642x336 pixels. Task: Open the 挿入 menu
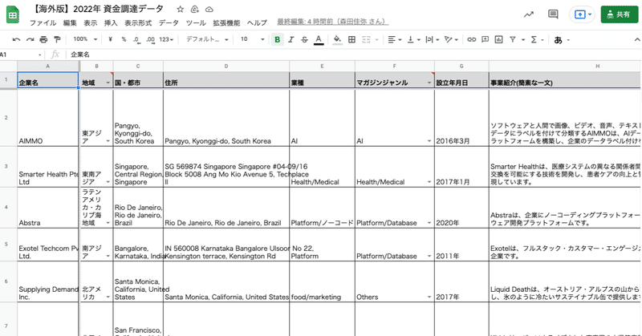coord(111,22)
